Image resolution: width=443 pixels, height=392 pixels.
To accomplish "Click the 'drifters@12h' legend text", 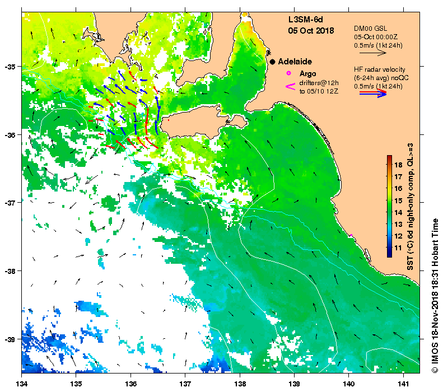I will 319,83.
